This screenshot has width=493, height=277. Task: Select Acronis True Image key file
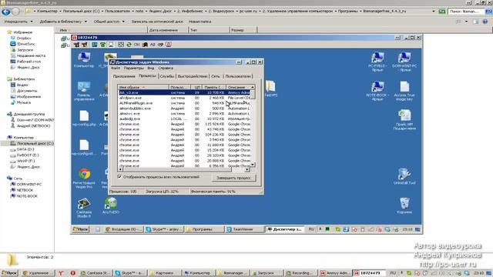tap(404, 91)
